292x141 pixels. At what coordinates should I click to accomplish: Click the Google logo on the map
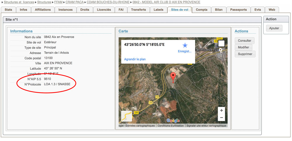[173, 121]
